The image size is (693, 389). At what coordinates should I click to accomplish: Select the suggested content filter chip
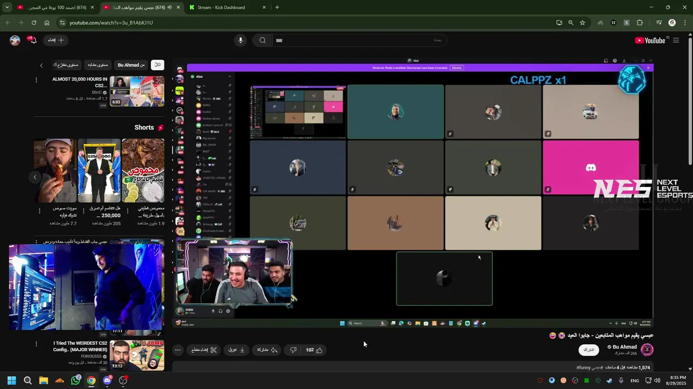point(67,65)
